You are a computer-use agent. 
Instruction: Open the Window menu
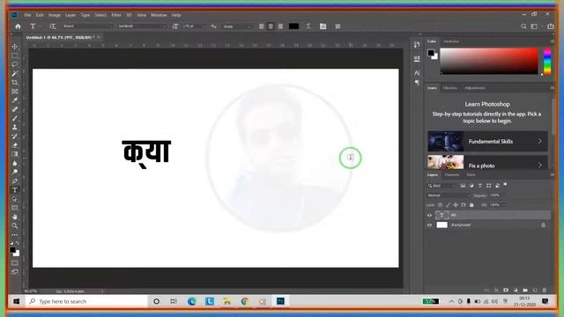pyautogui.click(x=159, y=15)
